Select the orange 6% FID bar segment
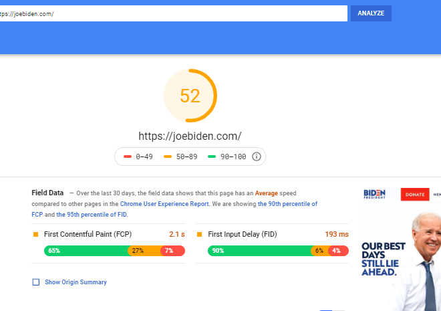Screen dimensions: 441x311 pos(320,251)
